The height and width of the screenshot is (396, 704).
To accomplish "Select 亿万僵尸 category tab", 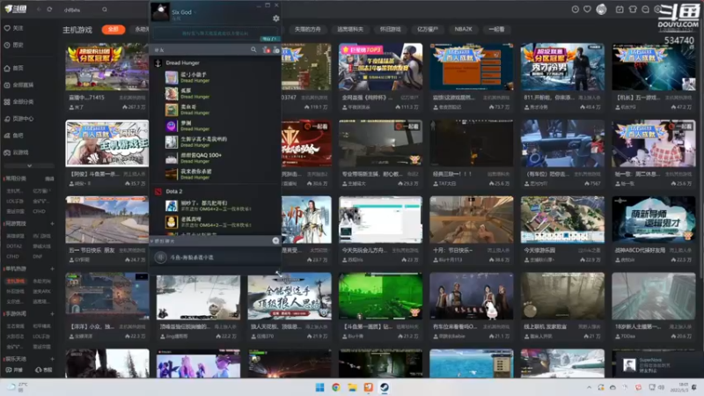I will click(428, 29).
